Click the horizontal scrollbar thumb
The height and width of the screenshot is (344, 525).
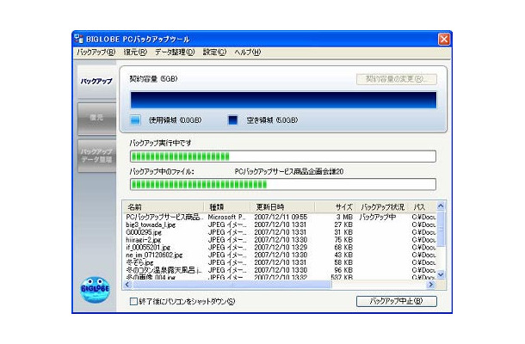(x=232, y=285)
